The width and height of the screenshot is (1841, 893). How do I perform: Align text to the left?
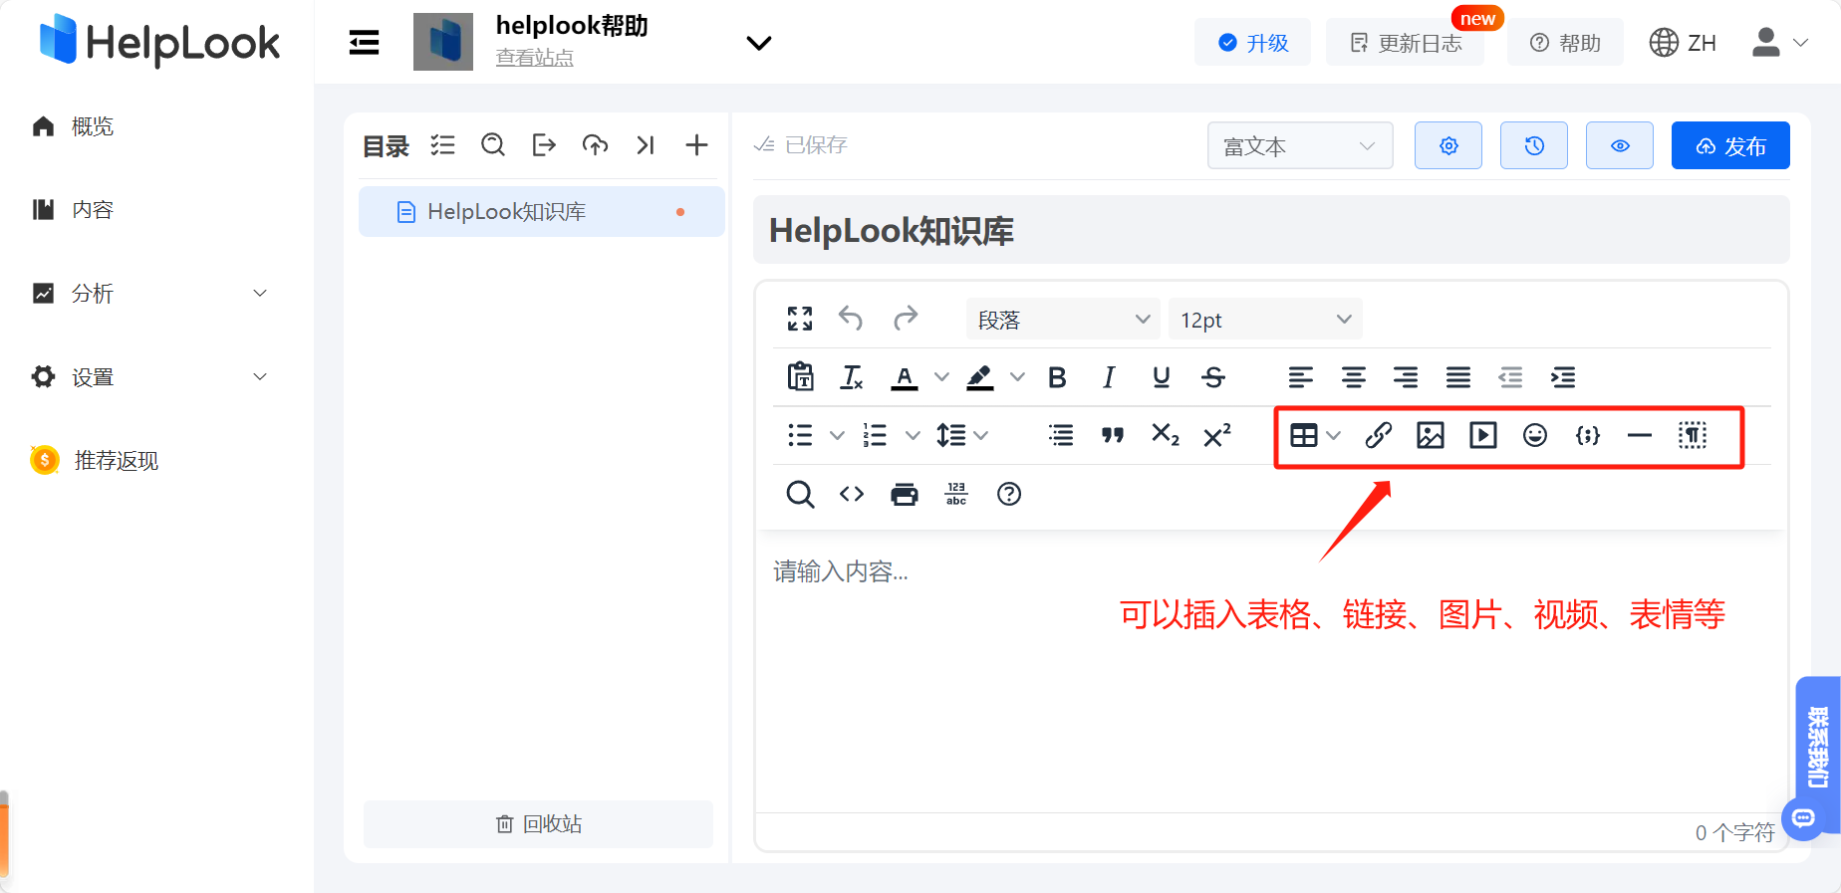pos(1301,377)
